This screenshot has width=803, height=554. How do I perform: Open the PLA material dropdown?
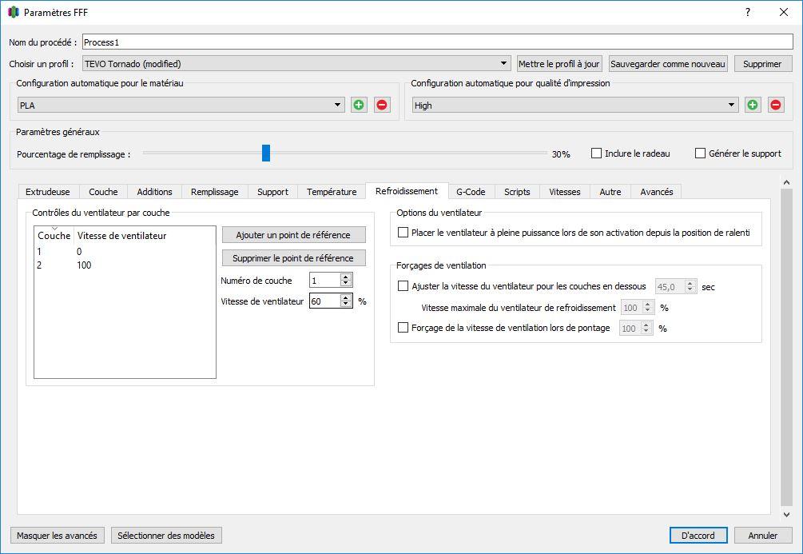point(181,105)
